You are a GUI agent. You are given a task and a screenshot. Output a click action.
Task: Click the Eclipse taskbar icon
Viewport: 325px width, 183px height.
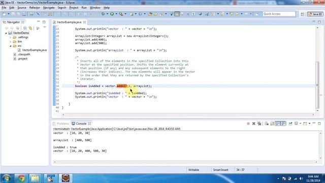[66, 178]
